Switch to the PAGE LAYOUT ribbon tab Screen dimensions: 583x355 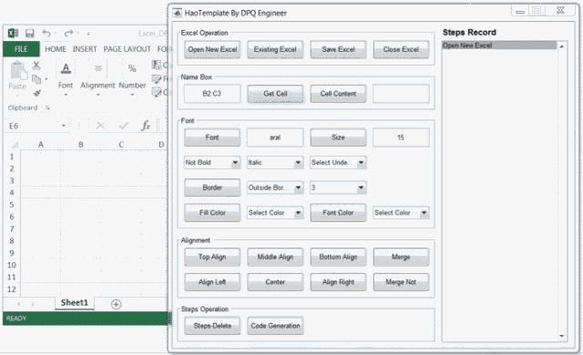[x=128, y=49]
